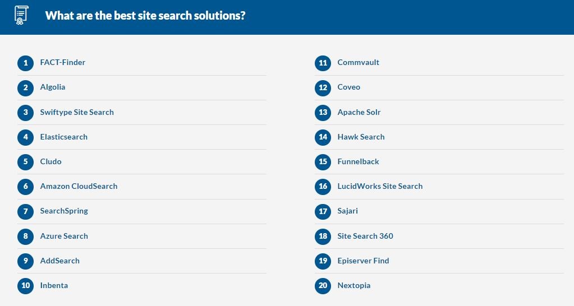The height and width of the screenshot is (306, 574).
Task: Click the certificate document icon in header
Action: (x=22, y=15)
